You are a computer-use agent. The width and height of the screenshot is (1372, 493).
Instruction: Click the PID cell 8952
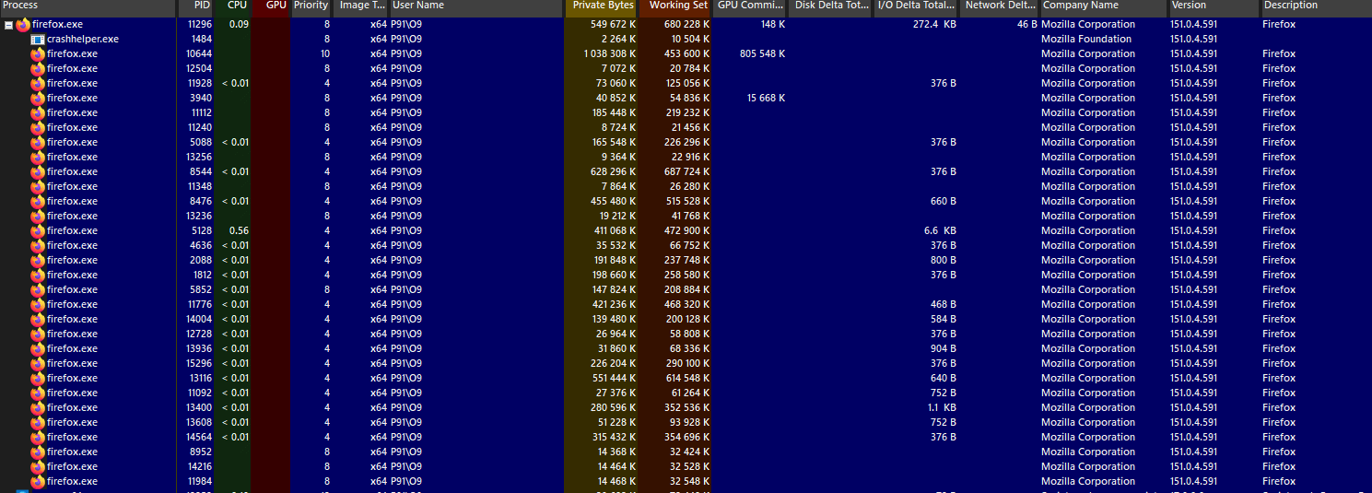(x=200, y=452)
